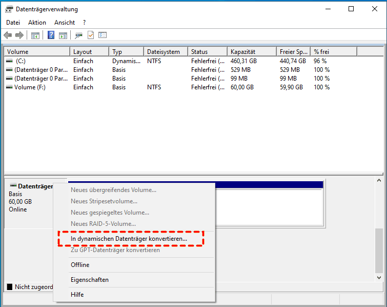The height and width of the screenshot is (307, 387).
Task: Click Hilfe in the context menu
Action: [x=77, y=295]
